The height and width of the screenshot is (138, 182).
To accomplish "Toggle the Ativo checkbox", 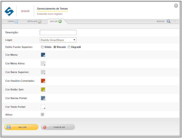I will tap(42, 114).
